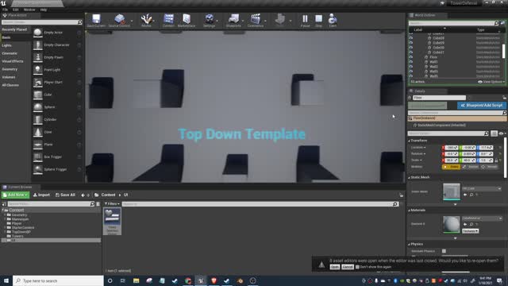Collapse the Transform section

click(410, 141)
